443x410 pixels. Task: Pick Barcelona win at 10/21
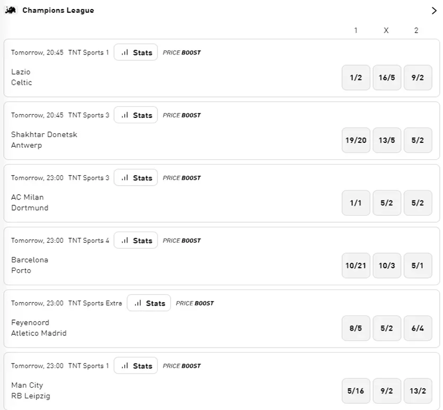click(x=356, y=266)
